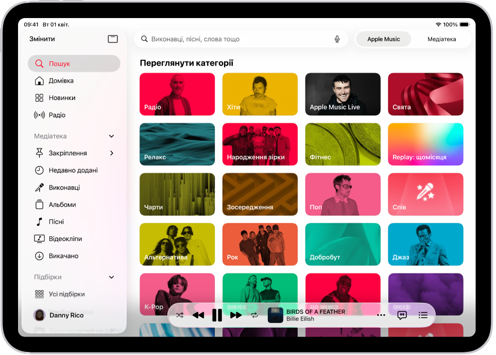Viewport: 496px width, 355px height.
Task: Open the Свята category tile
Action: [426, 94]
